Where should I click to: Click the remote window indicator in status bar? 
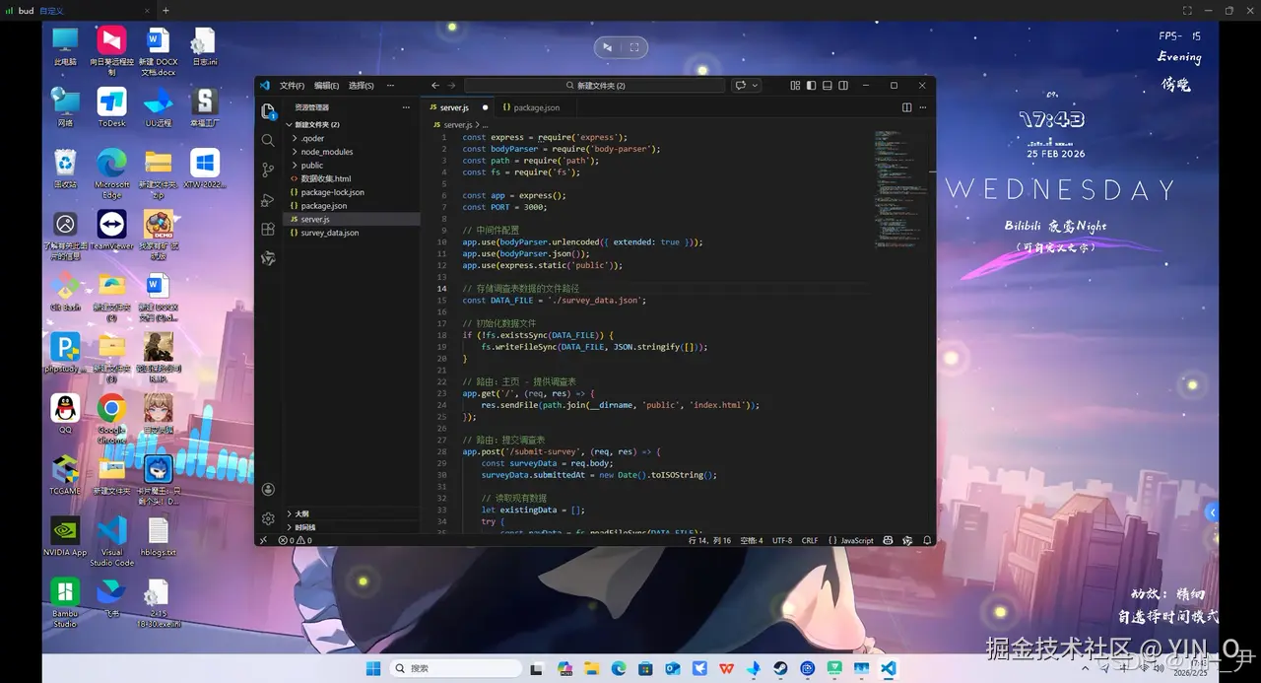point(263,540)
